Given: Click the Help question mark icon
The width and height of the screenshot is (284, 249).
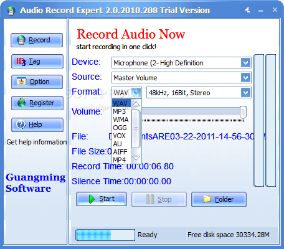Looking at the screenshot, I should click(x=21, y=125).
